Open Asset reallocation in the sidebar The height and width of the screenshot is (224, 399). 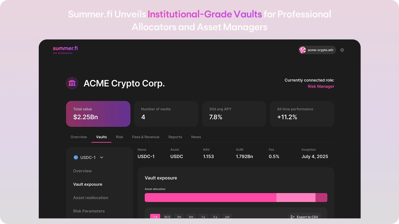point(91,198)
